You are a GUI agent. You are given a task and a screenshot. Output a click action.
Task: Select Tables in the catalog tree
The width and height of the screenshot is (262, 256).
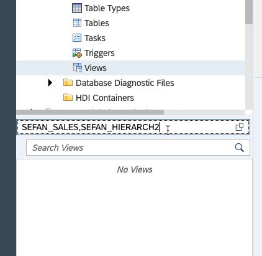(97, 23)
